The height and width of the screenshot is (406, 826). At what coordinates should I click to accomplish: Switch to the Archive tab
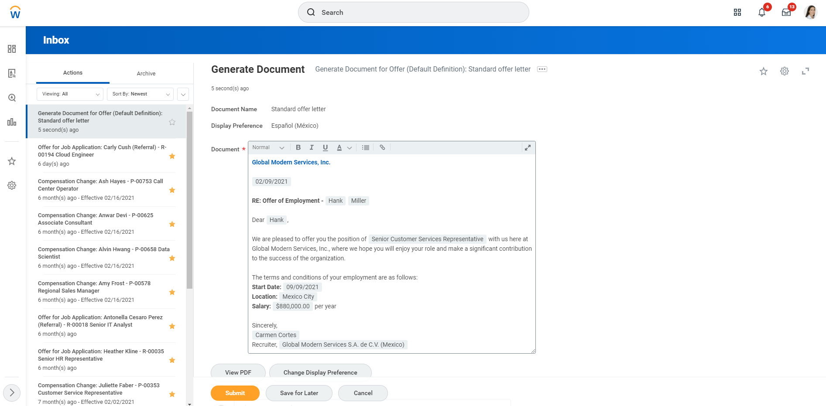point(146,74)
